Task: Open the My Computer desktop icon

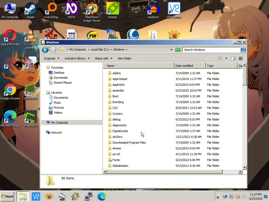Action: pyautogui.click(x=10, y=10)
